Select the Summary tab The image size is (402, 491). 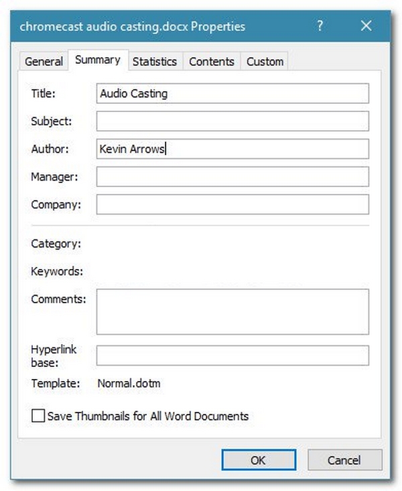98,60
